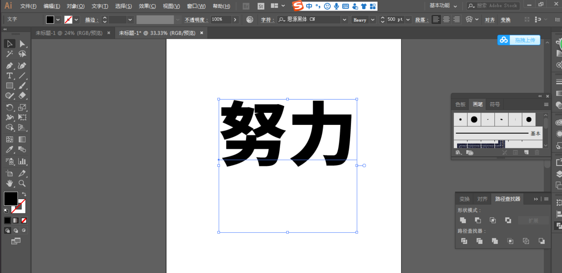Viewport: 562px width, 273px height.
Task: Click 变换 in the control bar
Action: click(x=505, y=20)
